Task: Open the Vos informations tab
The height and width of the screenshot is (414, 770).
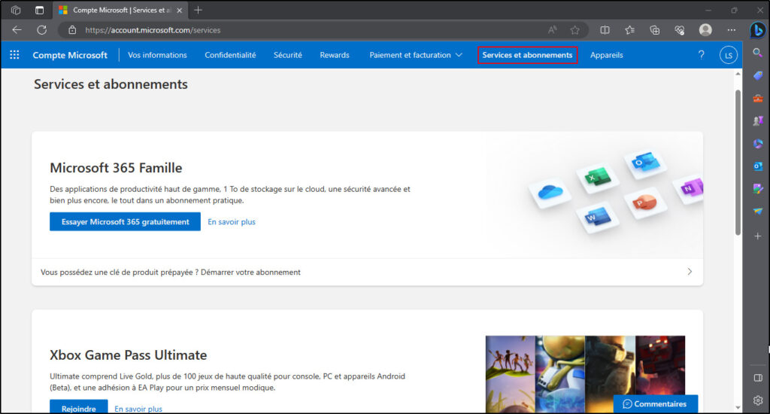Action: point(157,55)
